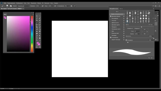This screenshot has width=161, height=91.
Task: Open Файл menu
Action: pos(5,3)
